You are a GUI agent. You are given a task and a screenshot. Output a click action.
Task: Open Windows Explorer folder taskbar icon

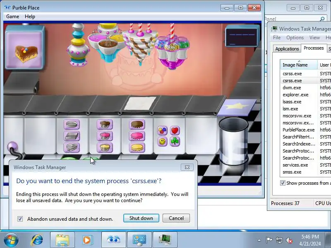coord(62,240)
